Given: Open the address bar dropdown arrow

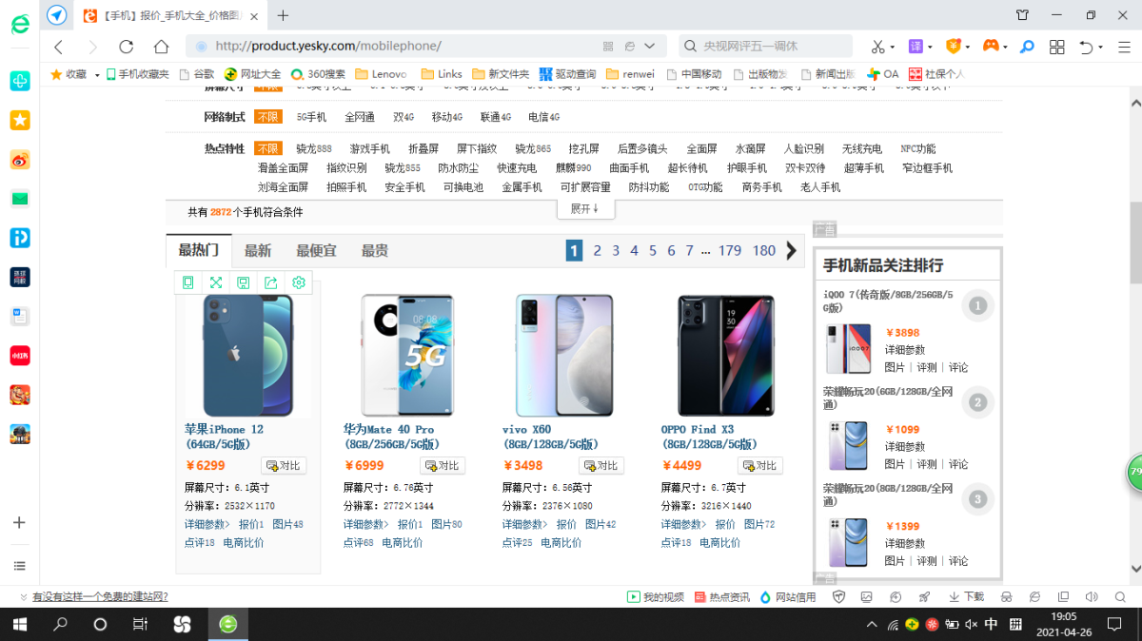Looking at the screenshot, I should [650, 47].
